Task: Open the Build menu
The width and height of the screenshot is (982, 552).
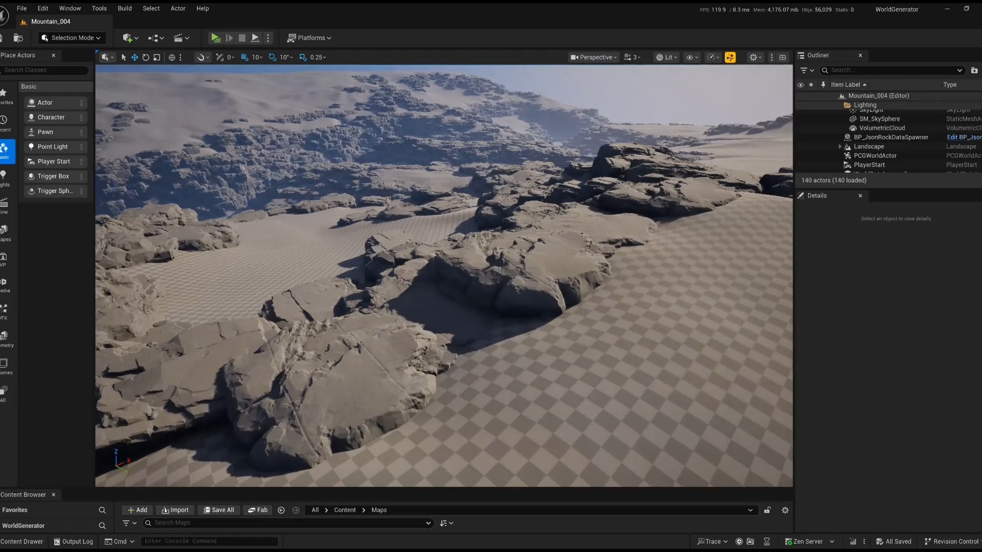Action: click(125, 8)
